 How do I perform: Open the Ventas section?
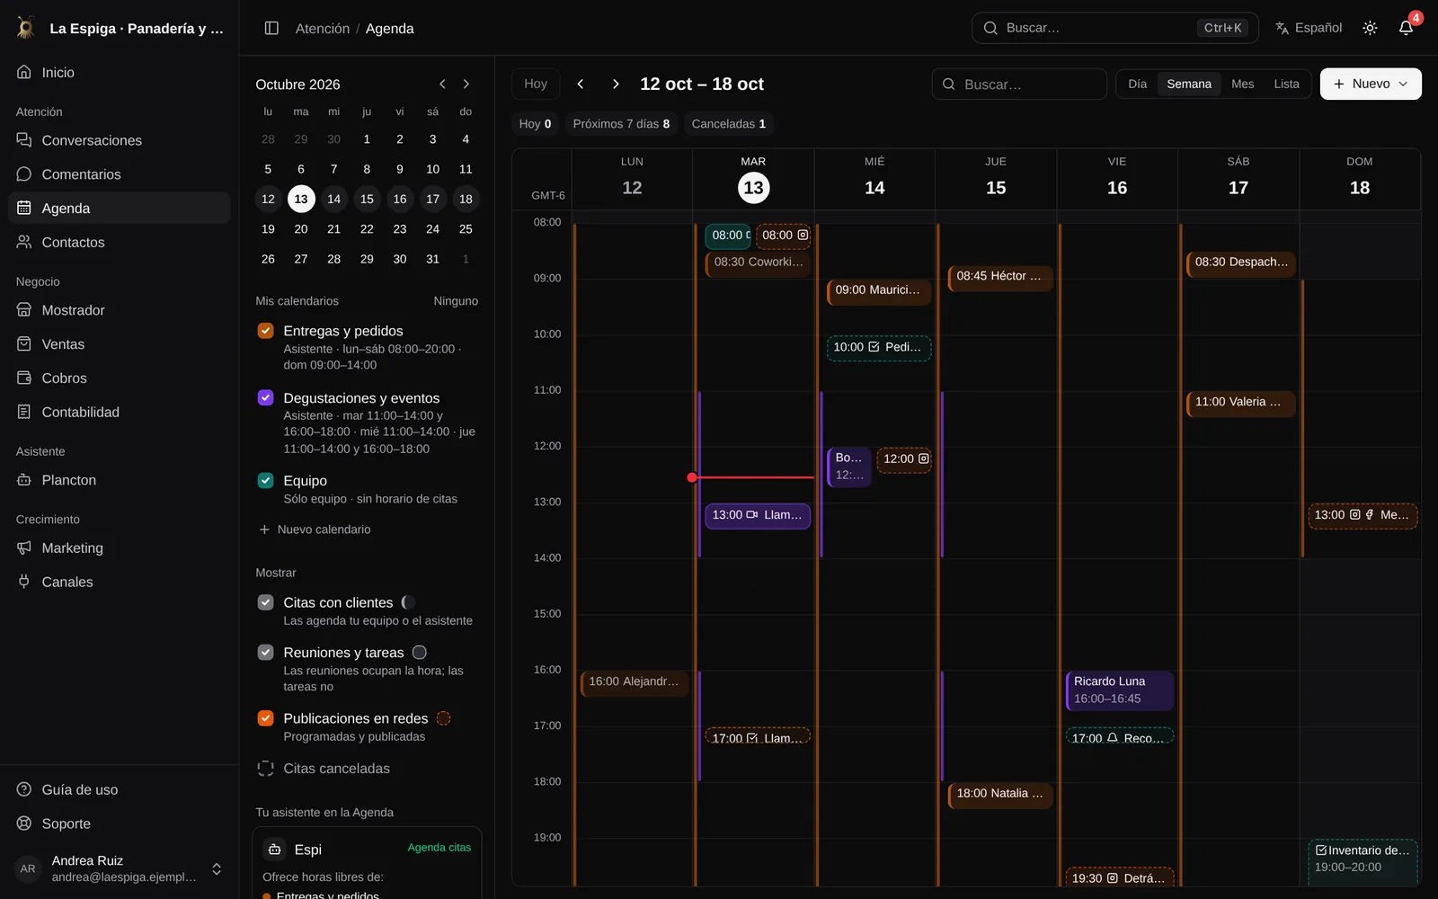point(119,344)
